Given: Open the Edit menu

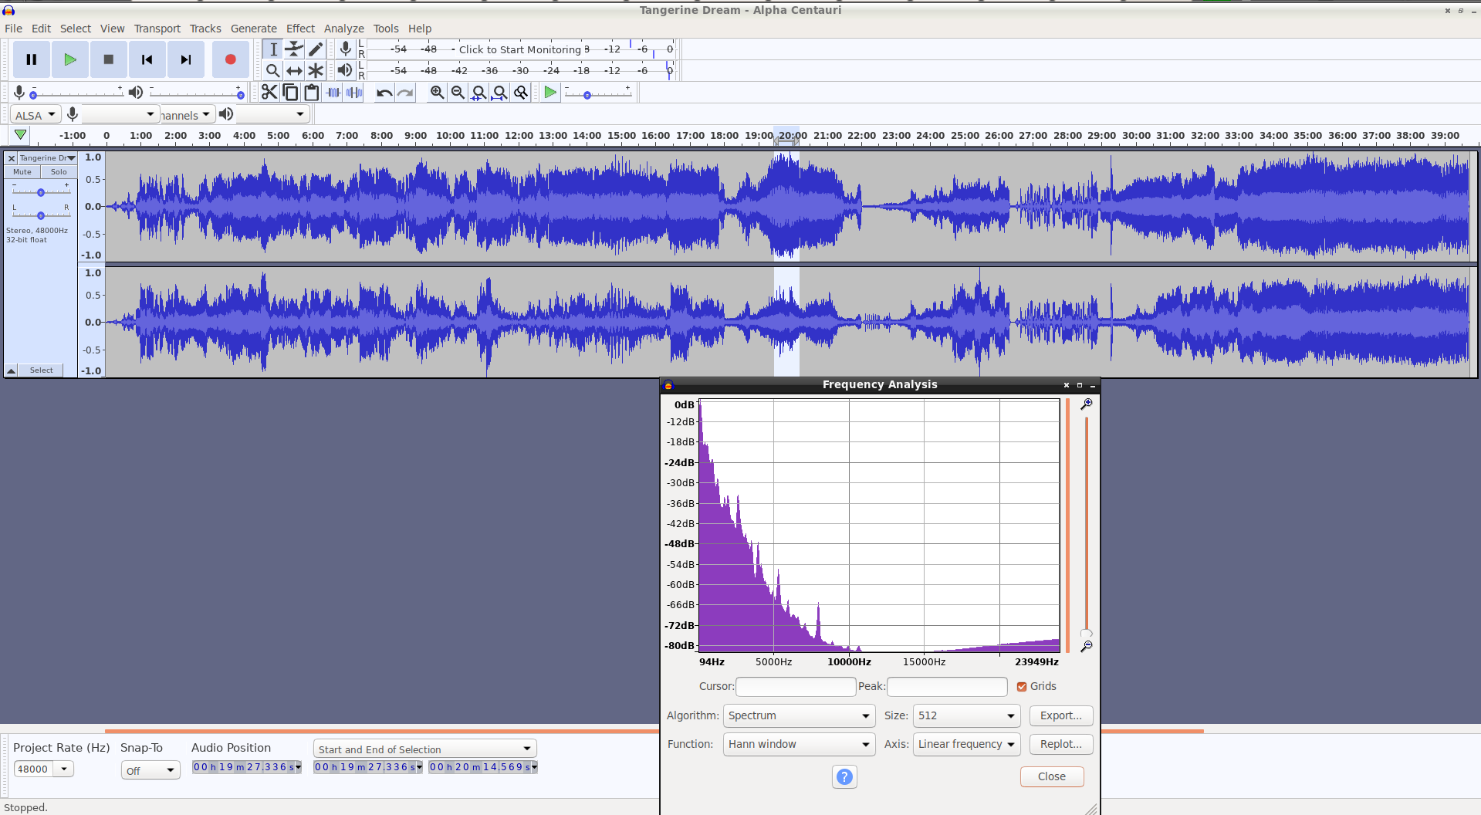Looking at the screenshot, I should (41, 29).
